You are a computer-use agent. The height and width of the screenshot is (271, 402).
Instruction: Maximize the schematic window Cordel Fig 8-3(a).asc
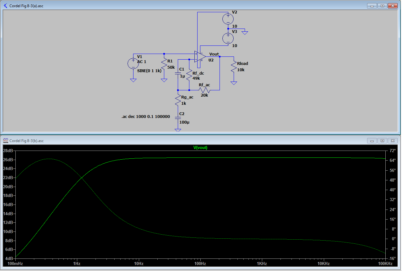pos(382,6)
